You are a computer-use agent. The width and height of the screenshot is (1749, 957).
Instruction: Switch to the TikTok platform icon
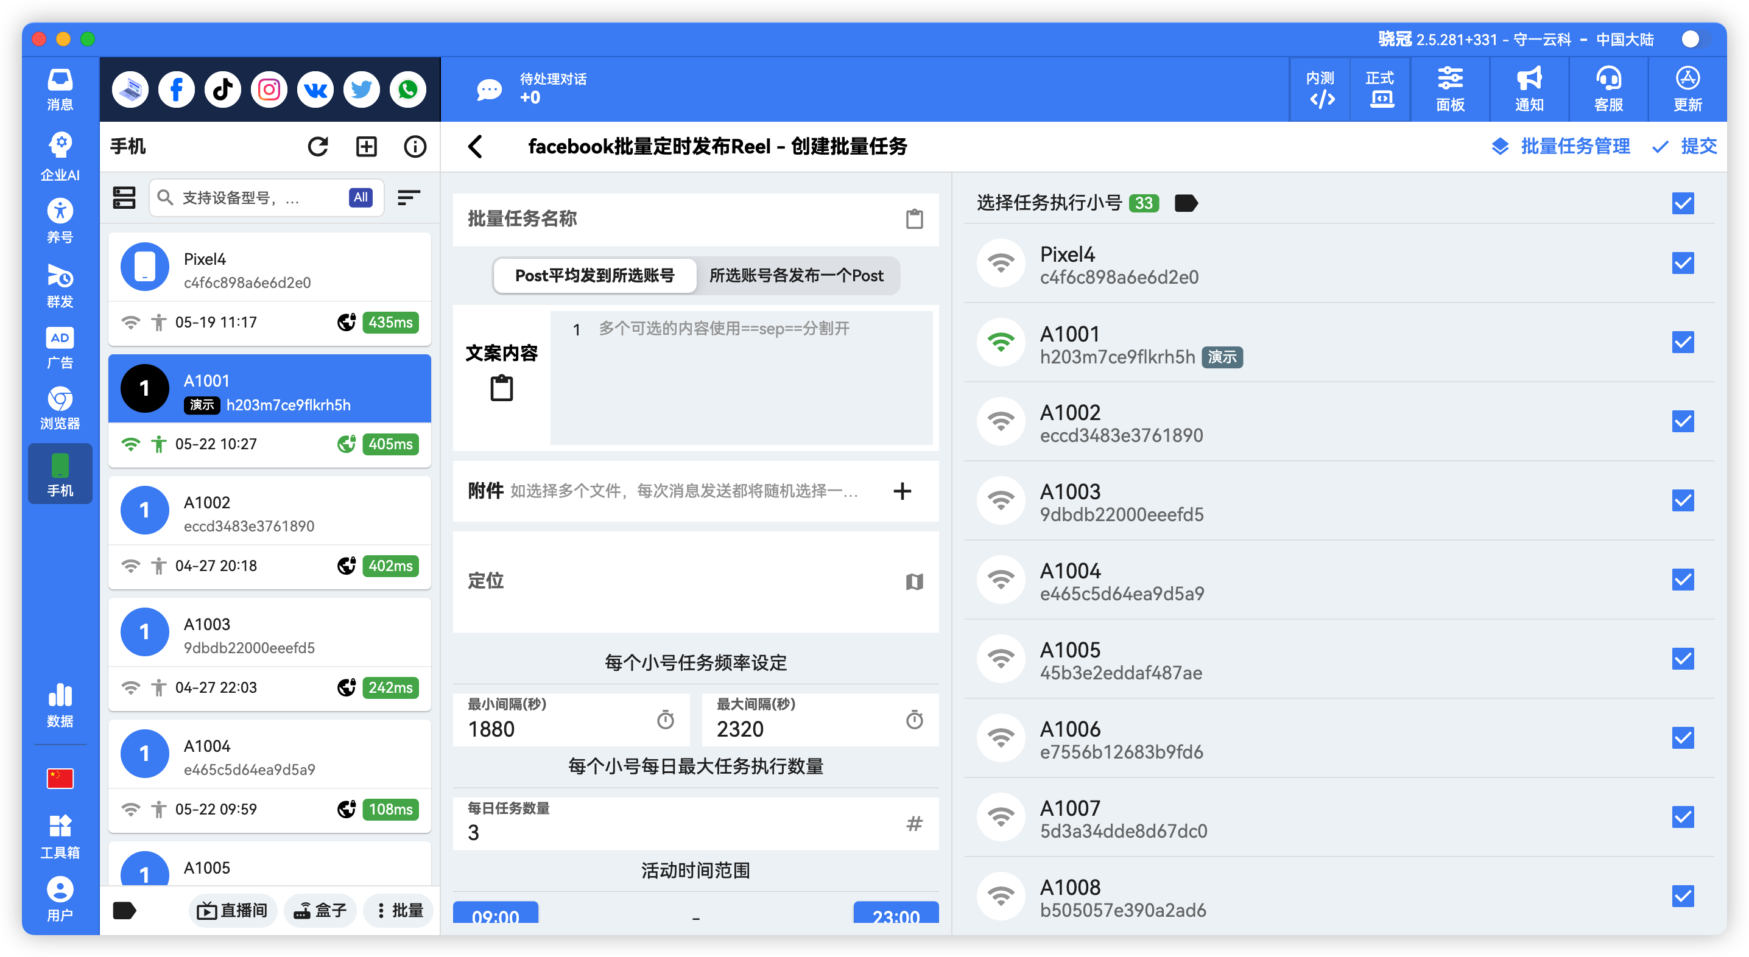[222, 89]
